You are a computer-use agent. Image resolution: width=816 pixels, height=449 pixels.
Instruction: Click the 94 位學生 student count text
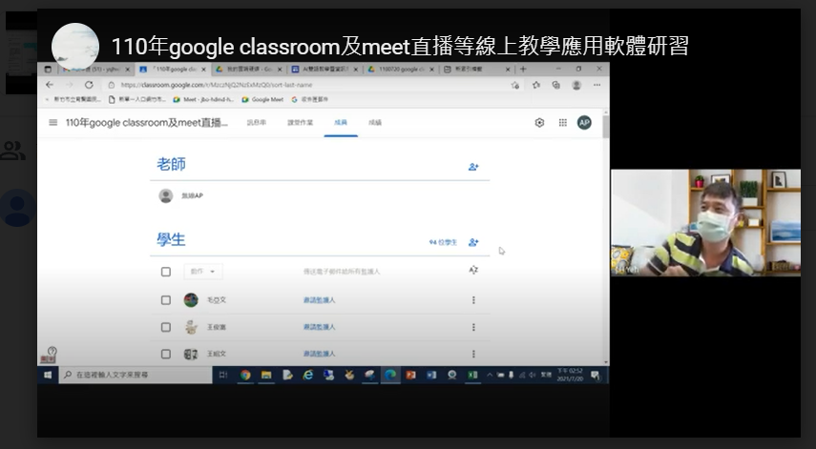[x=443, y=242]
